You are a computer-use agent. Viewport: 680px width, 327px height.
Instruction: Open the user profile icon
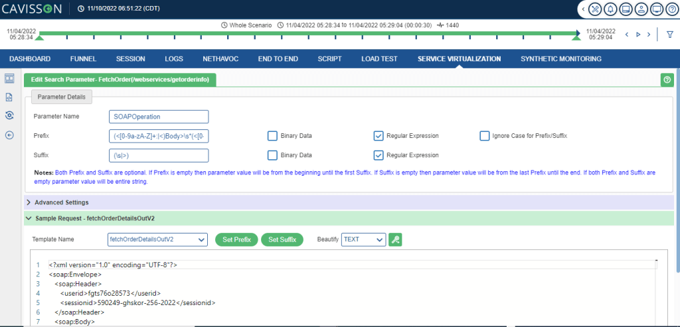(x=641, y=9)
